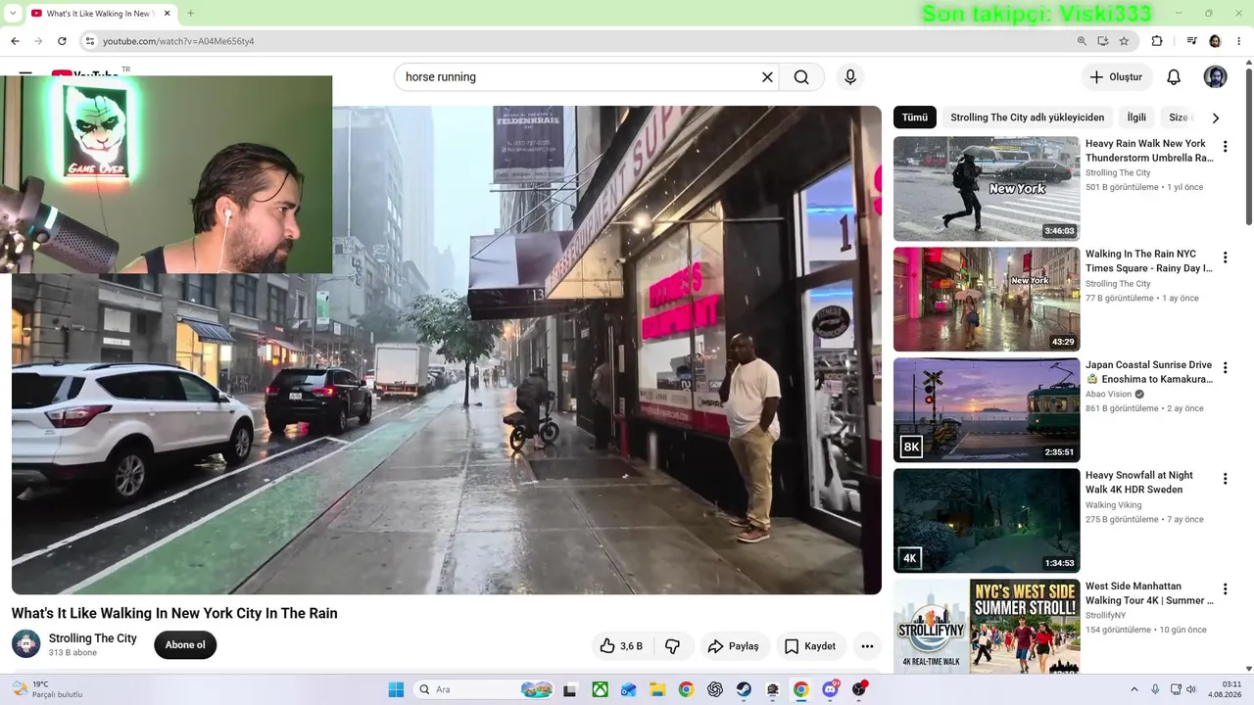This screenshot has height=705, width=1254.
Task: Dislike the video
Action: [673, 646]
